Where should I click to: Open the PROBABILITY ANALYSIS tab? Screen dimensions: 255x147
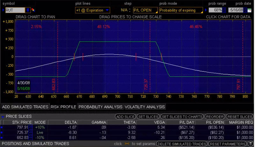tap(100, 107)
